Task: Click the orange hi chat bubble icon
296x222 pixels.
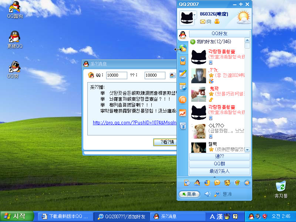Action: click(x=217, y=183)
